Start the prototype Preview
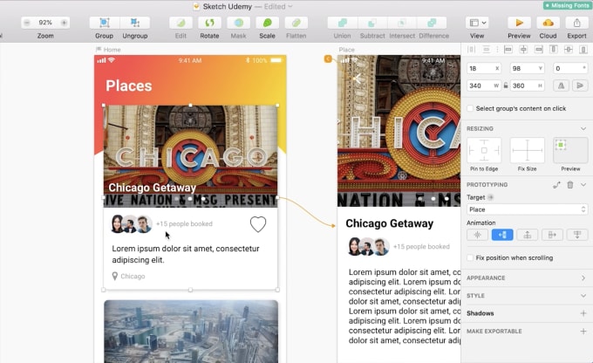The width and height of the screenshot is (593, 363). click(x=519, y=23)
